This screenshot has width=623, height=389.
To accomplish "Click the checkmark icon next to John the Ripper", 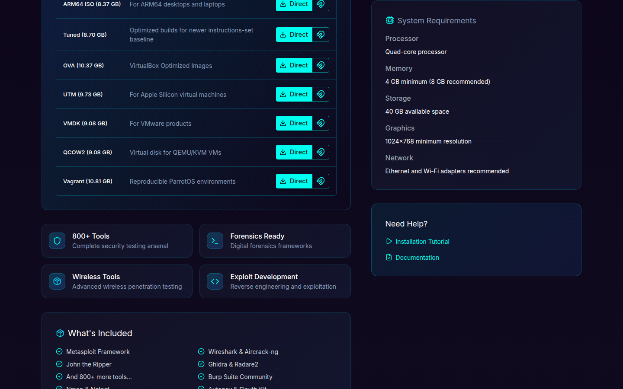I will tap(59, 364).
